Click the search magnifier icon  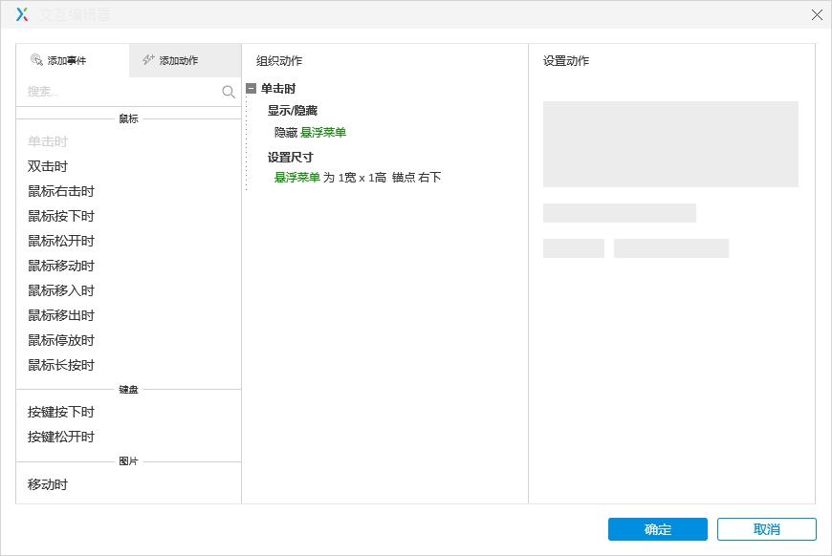tap(229, 92)
